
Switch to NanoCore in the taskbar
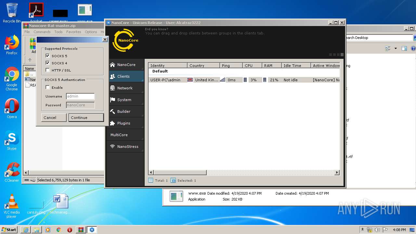coord(92,230)
